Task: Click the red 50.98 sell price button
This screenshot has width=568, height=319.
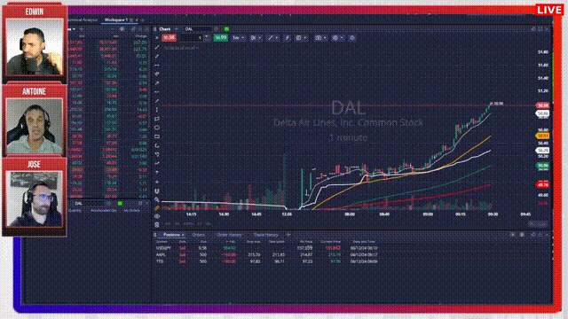Action: coord(169,37)
